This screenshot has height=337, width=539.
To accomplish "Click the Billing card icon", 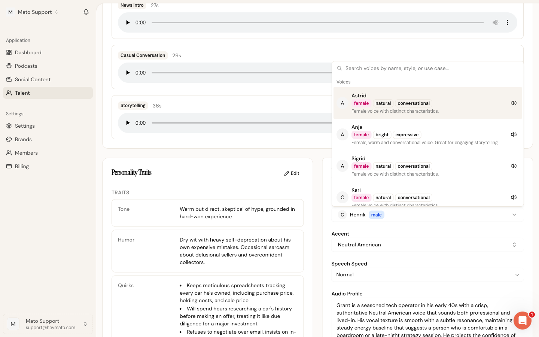I will [x=9, y=166].
